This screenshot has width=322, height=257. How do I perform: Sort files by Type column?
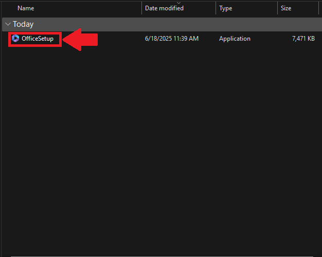tap(225, 8)
